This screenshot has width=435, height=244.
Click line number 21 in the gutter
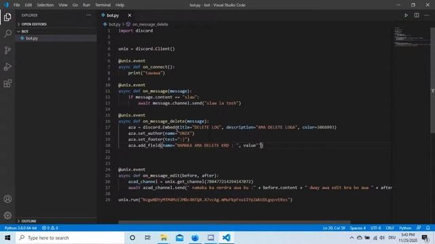107,152
